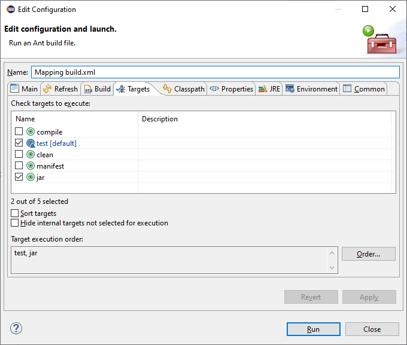Click the Close button

pos(372,329)
